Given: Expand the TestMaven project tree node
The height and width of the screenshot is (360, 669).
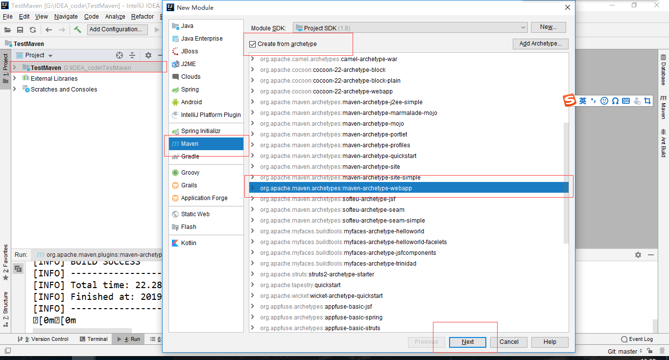Looking at the screenshot, I should point(14,67).
